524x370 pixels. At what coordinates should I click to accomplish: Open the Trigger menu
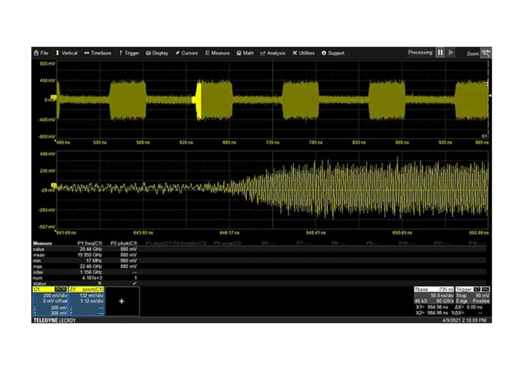click(129, 53)
